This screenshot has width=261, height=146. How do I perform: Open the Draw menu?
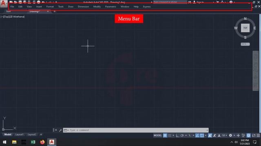tap(71, 6)
